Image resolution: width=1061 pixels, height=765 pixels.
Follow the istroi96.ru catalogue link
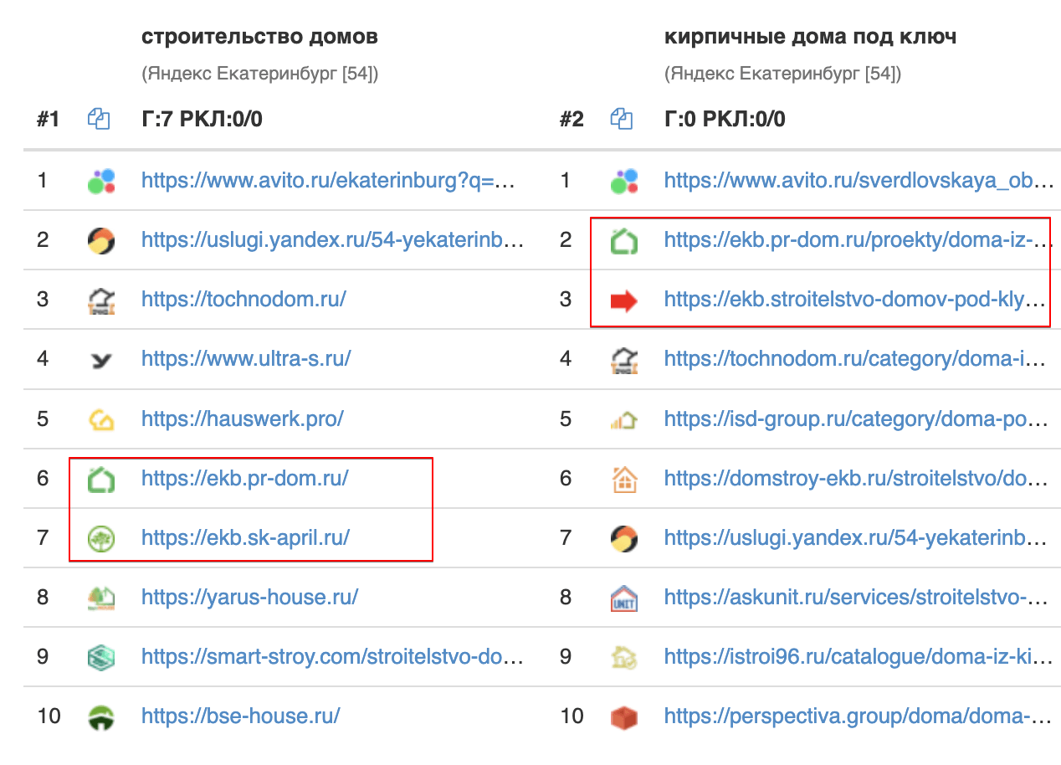point(855,657)
